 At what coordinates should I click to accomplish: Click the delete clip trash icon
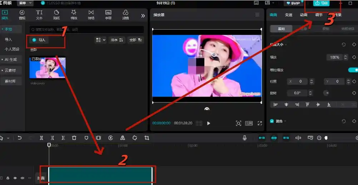(x=74, y=138)
